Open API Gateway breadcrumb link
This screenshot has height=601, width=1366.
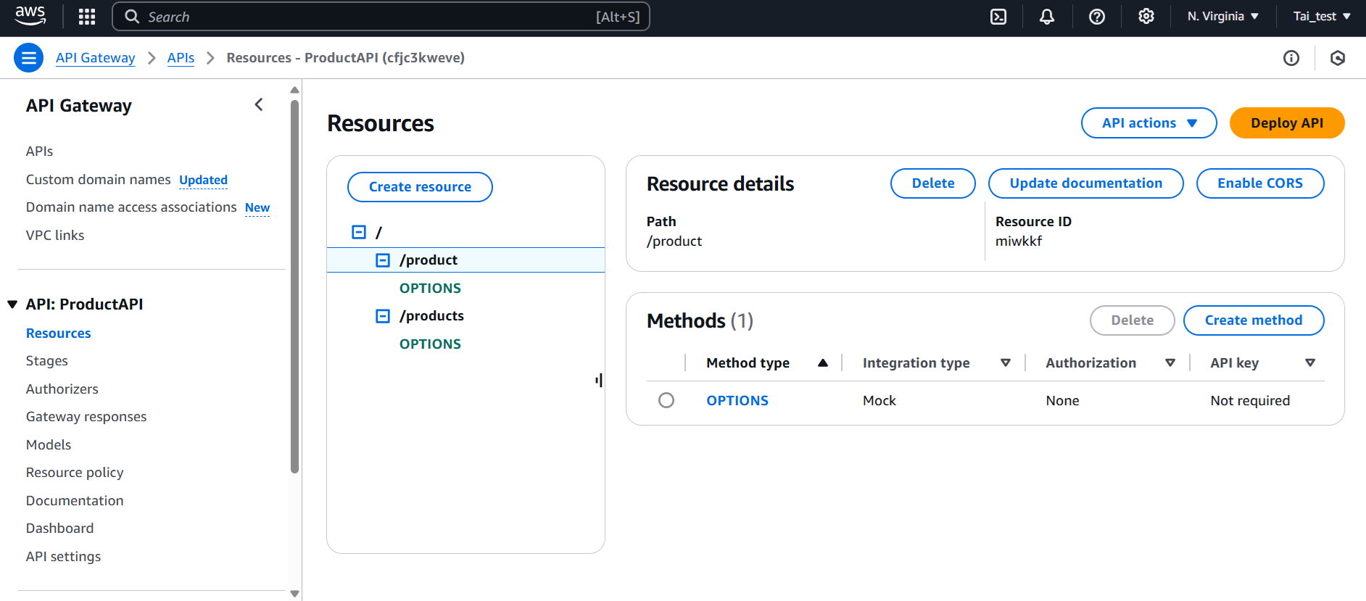96,58
